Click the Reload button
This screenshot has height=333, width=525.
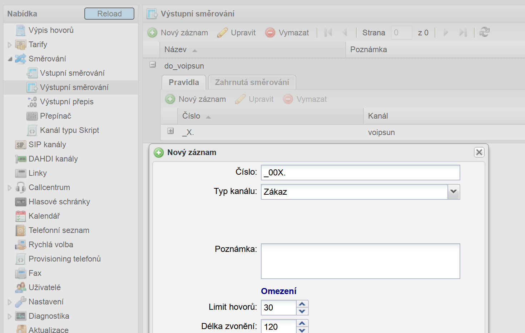[x=109, y=14]
